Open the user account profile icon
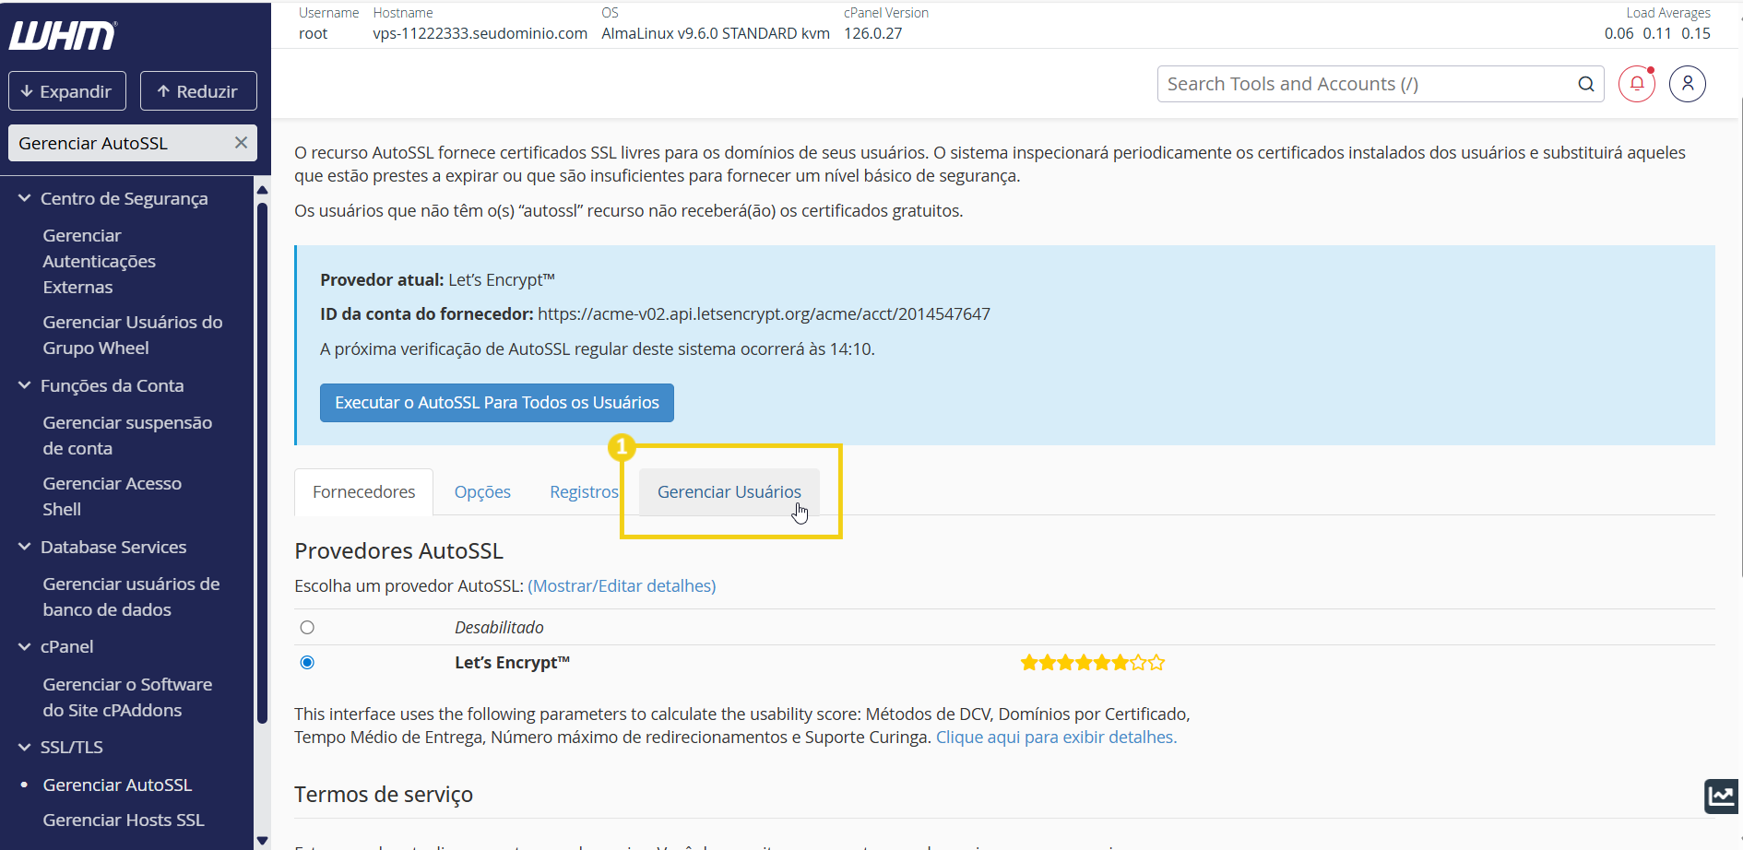1743x850 pixels. (1688, 84)
